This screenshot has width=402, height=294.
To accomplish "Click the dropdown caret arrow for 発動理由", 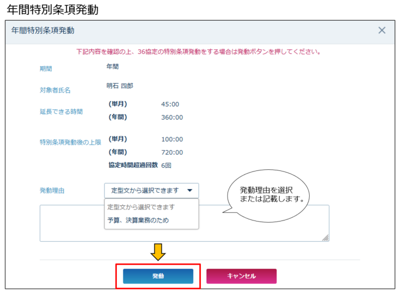I will click(190, 191).
